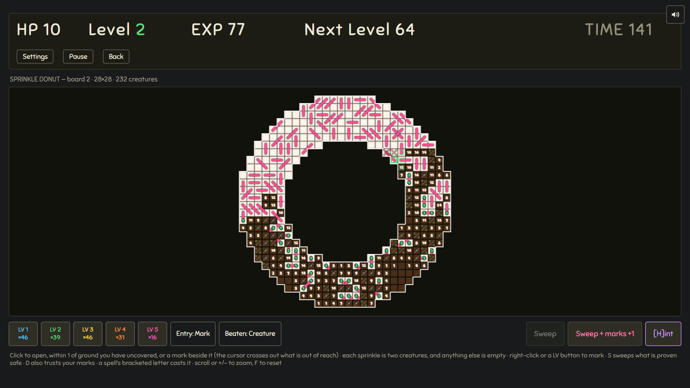The image size is (690, 388).
Task: Click the Next Level 64 indicator
Action: (x=359, y=29)
